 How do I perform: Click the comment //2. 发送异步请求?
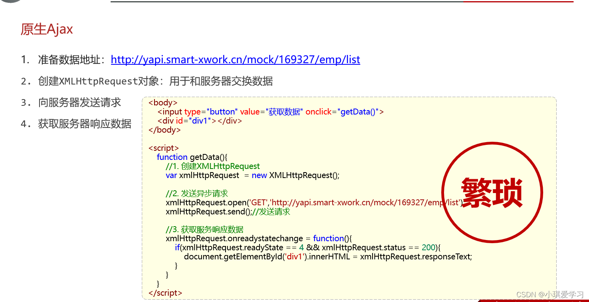click(x=197, y=193)
